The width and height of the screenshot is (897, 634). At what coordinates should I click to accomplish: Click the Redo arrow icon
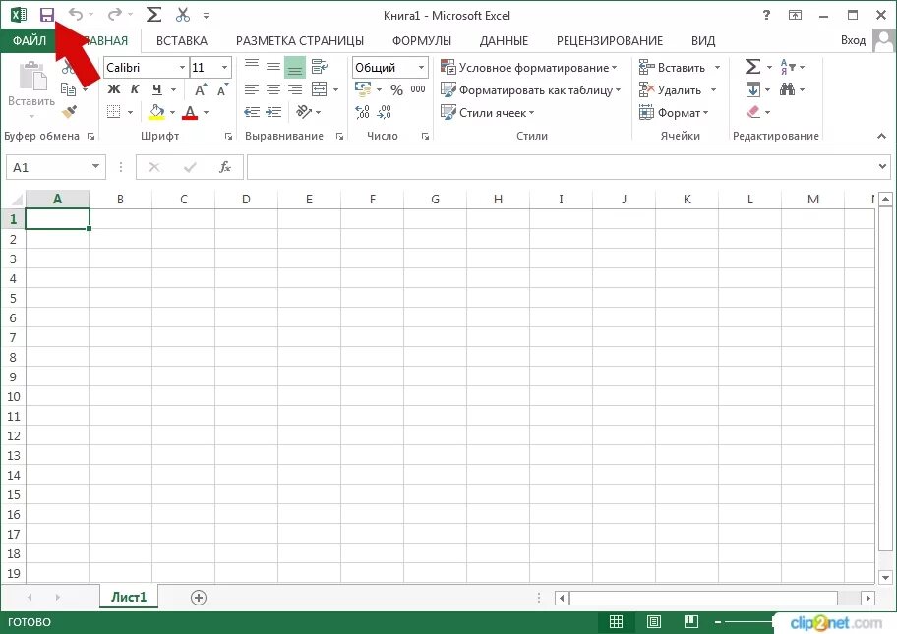point(115,15)
